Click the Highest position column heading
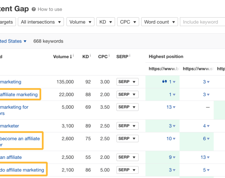 [x=166, y=57]
